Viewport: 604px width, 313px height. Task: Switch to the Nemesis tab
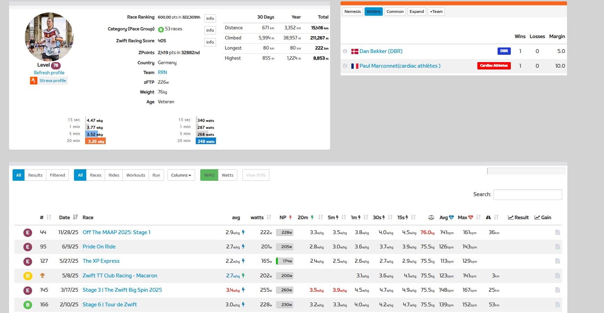(x=352, y=12)
